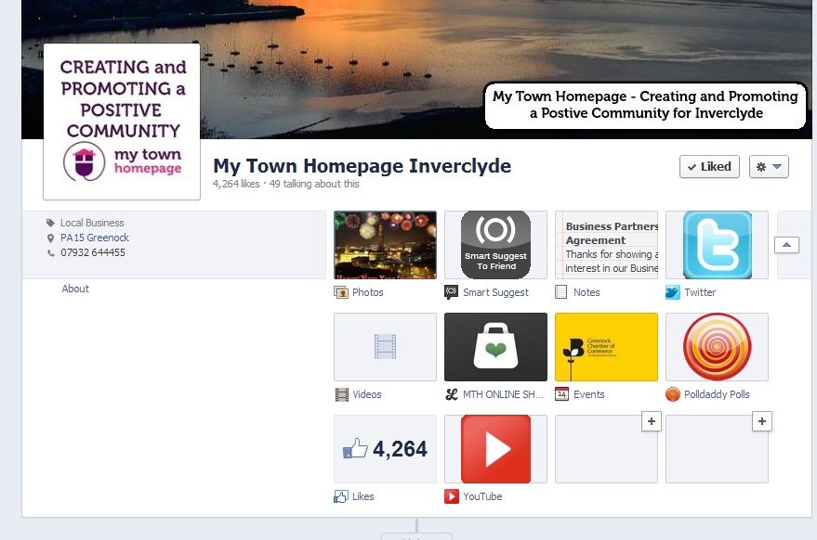Click the small Twitter bird icon

tap(673, 292)
